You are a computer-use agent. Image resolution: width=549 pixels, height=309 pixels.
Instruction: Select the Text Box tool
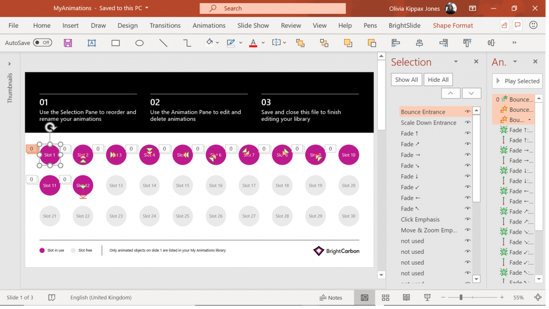(x=91, y=43)
